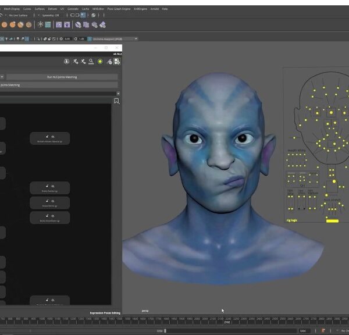Click the highlighted grid icon in editor toolbar
Viewport: 349px width, 335px height.
(x=117, y=62)
